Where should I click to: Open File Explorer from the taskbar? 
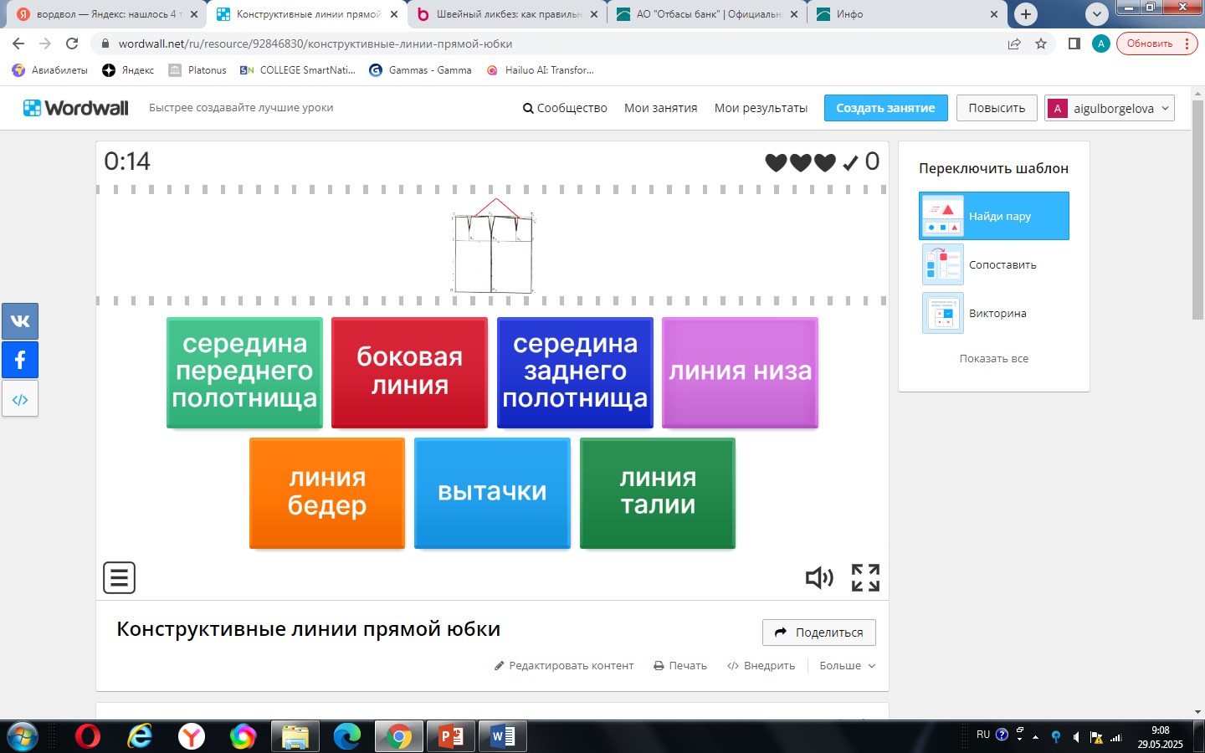(x=295, y=736)
